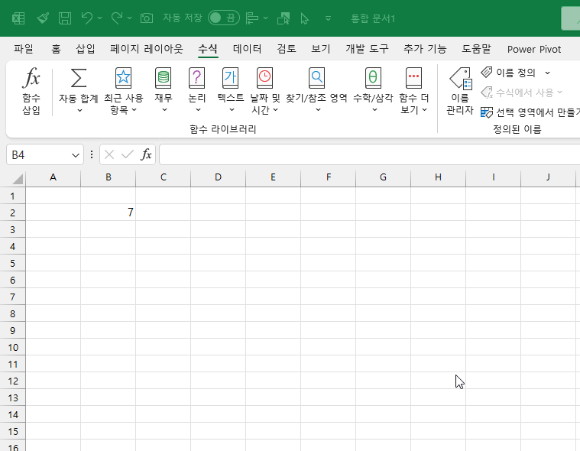Click the 함수 삽입 fx ribbon button
The image size is (580, 451).
coord(31,91)
